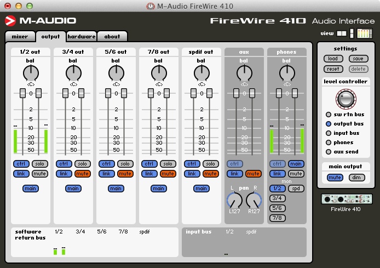Click 3/4 out right fader handle
380x268 pixels.
click(x=81, y=93)
